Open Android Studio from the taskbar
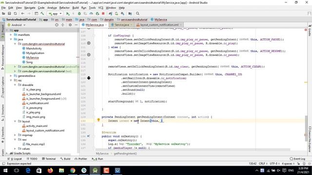Image resolution: width=312 pixels, height=175 pixels. pos(95,171)
